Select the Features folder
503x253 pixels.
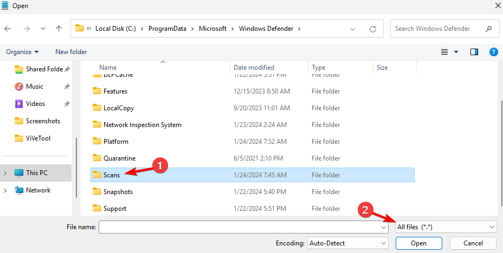pos(253,91)
